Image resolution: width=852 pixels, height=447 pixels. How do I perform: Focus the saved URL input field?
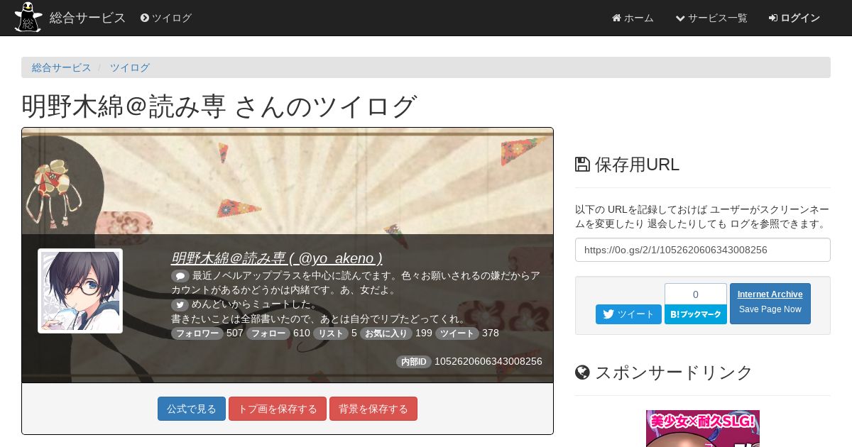[703, 250]
